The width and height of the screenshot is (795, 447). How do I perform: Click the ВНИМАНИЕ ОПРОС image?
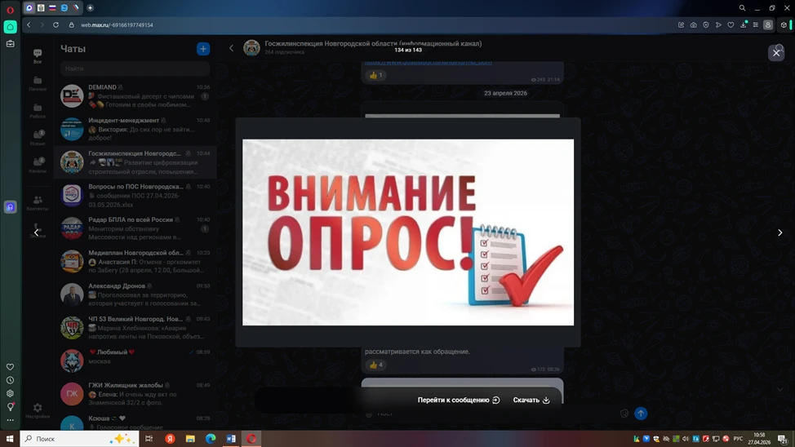408,232
